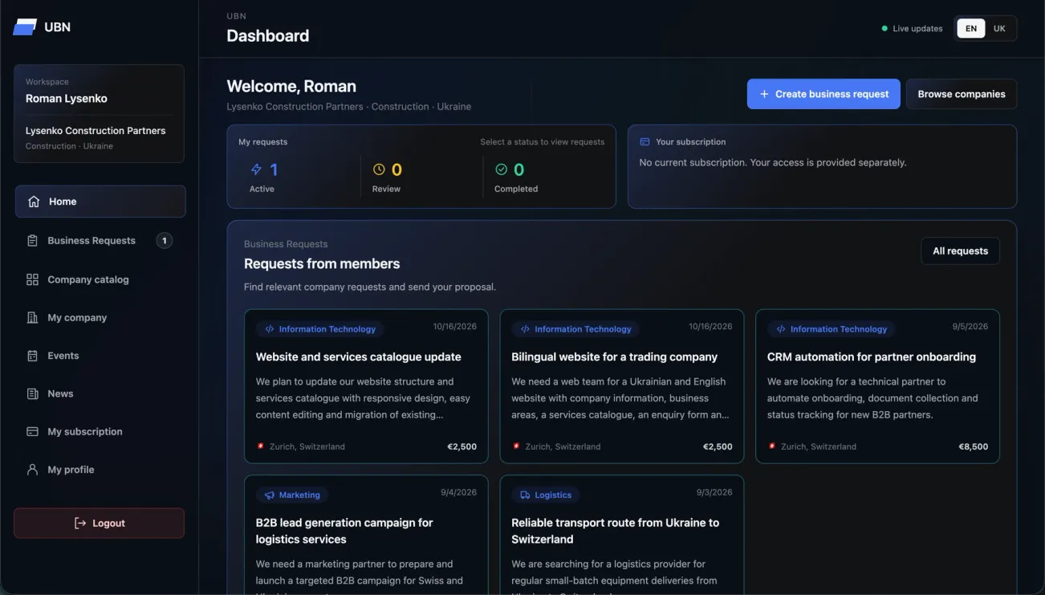The height and width of the screenshot is (595, 1045).
Task: Click Browse companies button
Action: coord(962,94)
